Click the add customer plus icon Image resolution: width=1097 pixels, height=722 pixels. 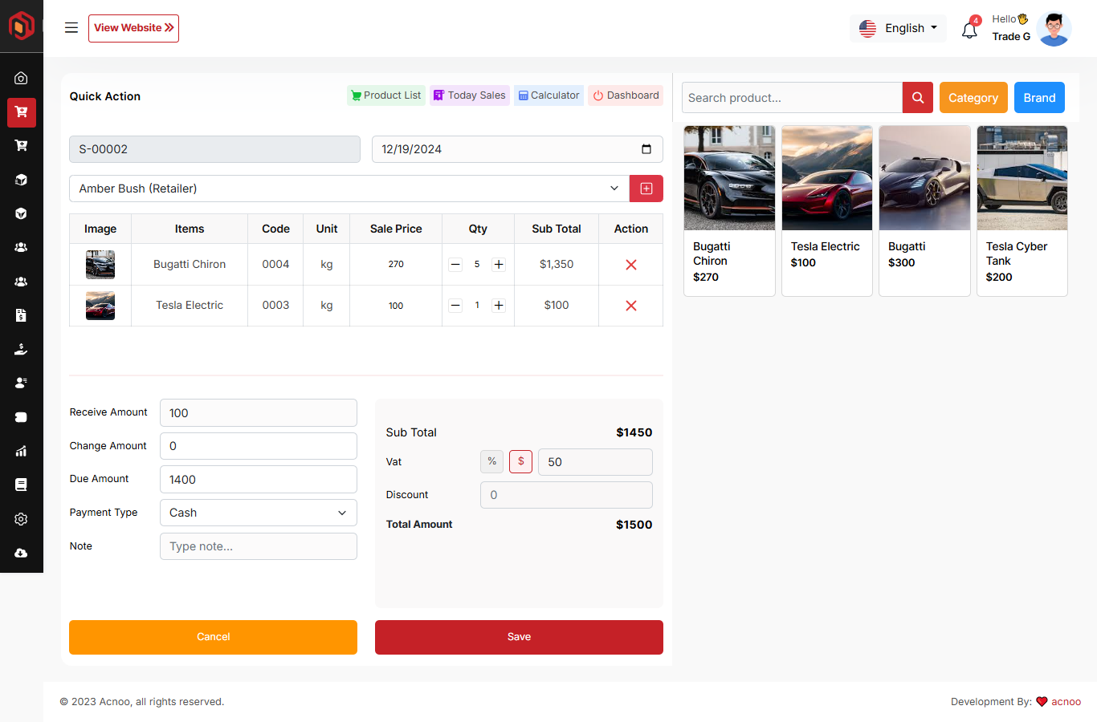click(x=646, y=189)
